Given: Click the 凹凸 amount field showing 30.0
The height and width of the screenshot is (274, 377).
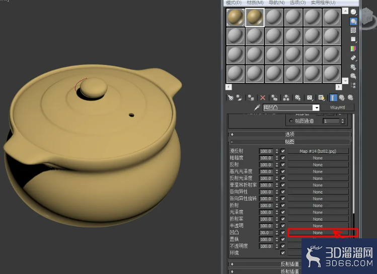Looking at the screenshot, I should pos(266,232).
